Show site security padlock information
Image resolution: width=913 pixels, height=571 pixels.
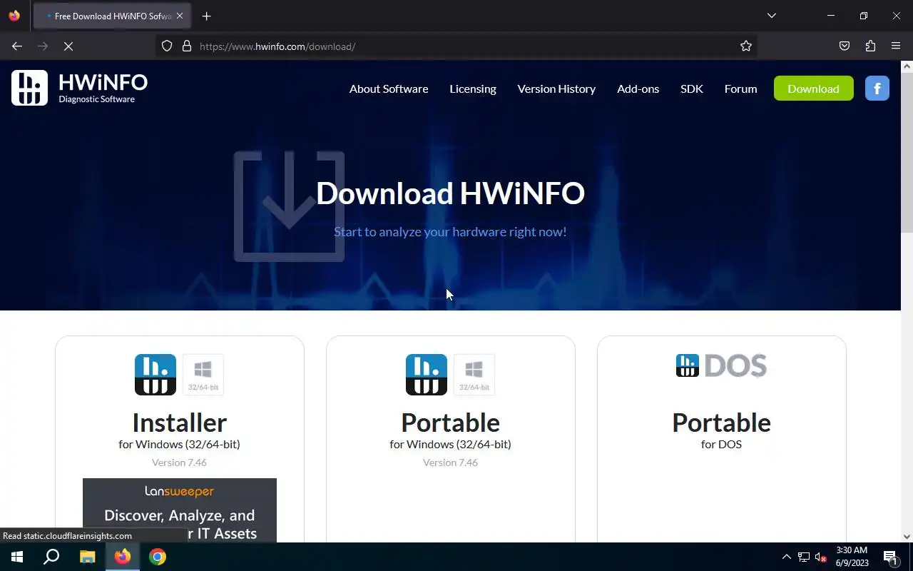[x=187, y=46]
